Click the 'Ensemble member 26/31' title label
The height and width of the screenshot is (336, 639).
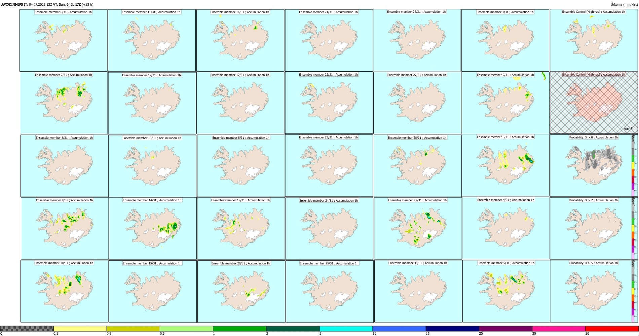pos(416,12)
